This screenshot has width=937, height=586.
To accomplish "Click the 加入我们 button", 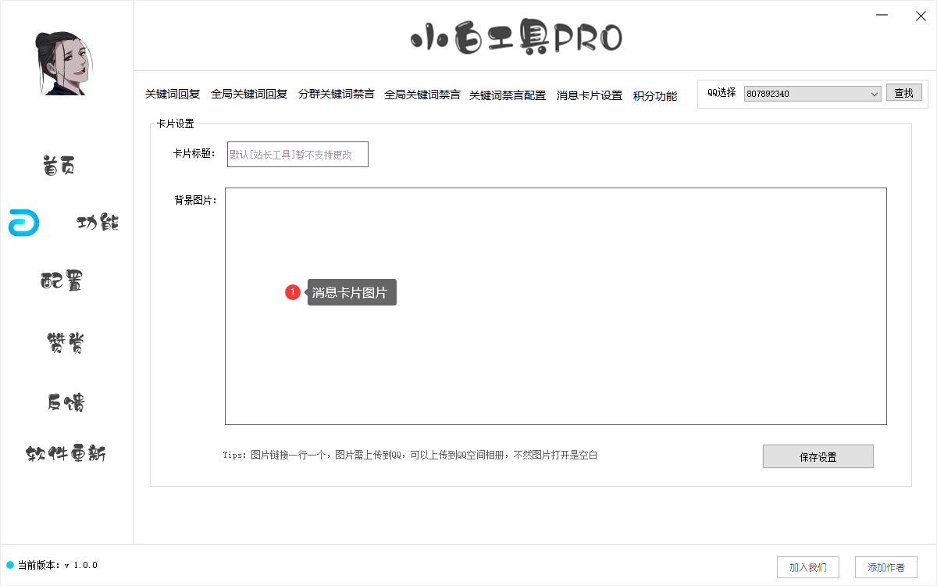I will (807, 567).
